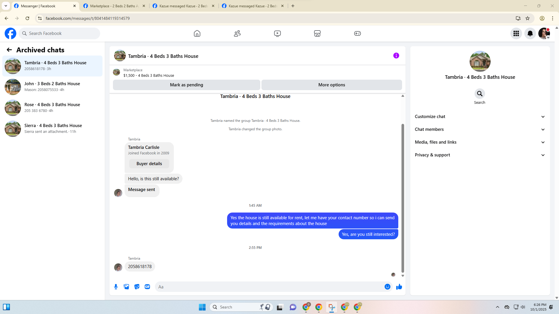Switch to the Marketplace - 2 Beds 2 Baths tab
This screenshot has height=314, width=559.
point(114,6)
